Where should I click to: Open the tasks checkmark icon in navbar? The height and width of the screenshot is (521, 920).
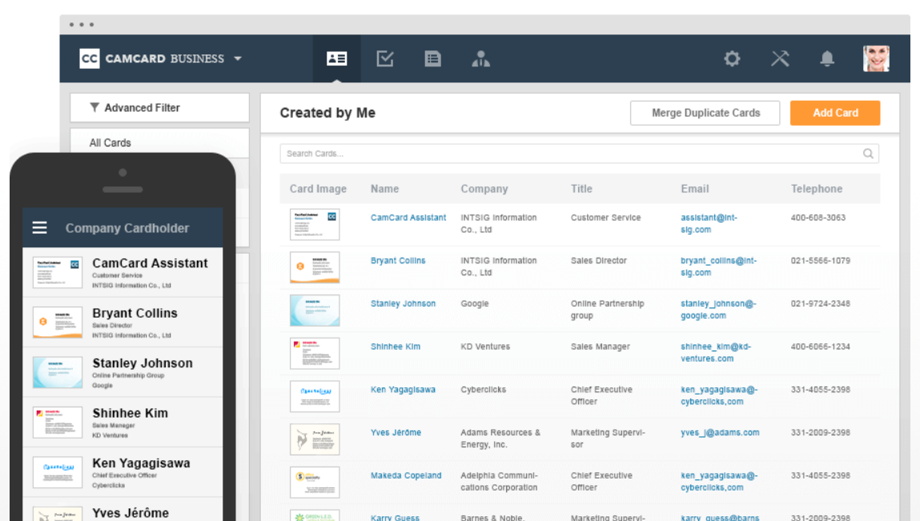click(385, 58)
